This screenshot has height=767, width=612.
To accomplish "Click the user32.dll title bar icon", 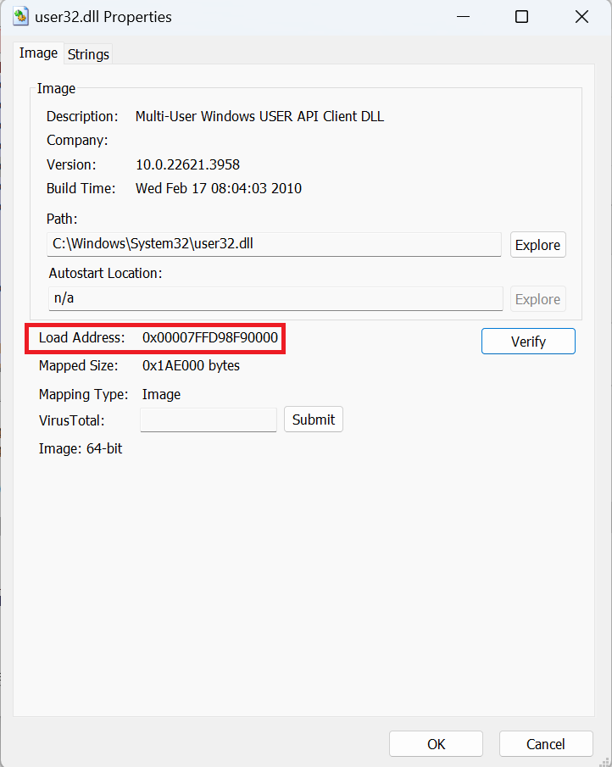I will 20,17.
